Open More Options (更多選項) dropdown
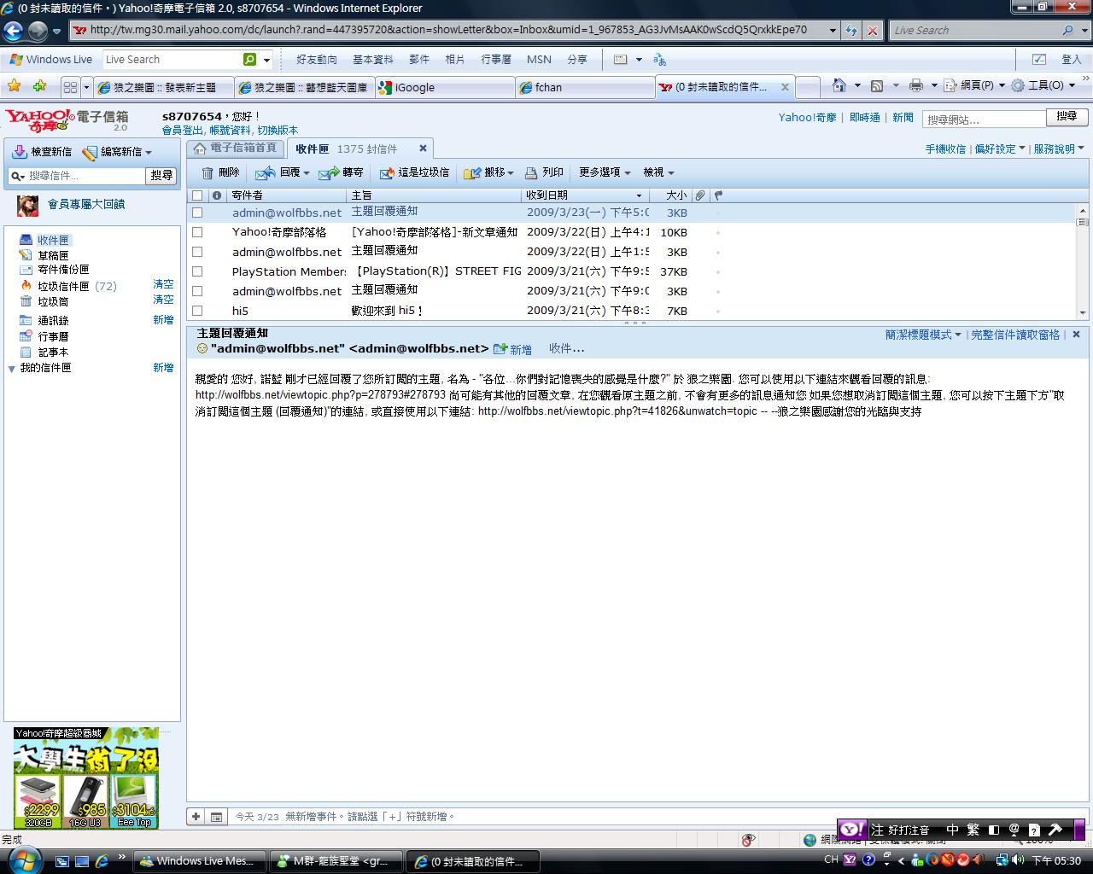 (605, 172)
